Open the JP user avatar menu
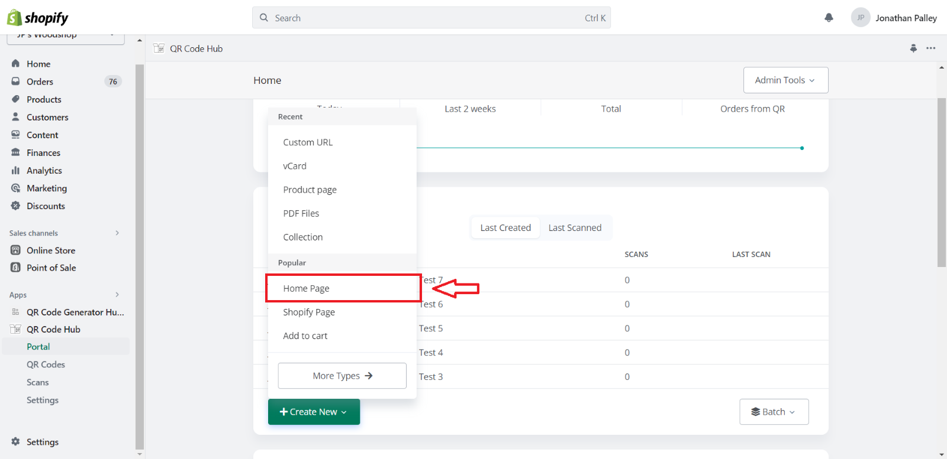Image resolution: width=947 pixels, height=459 pixels. click(x=860, y=18)
